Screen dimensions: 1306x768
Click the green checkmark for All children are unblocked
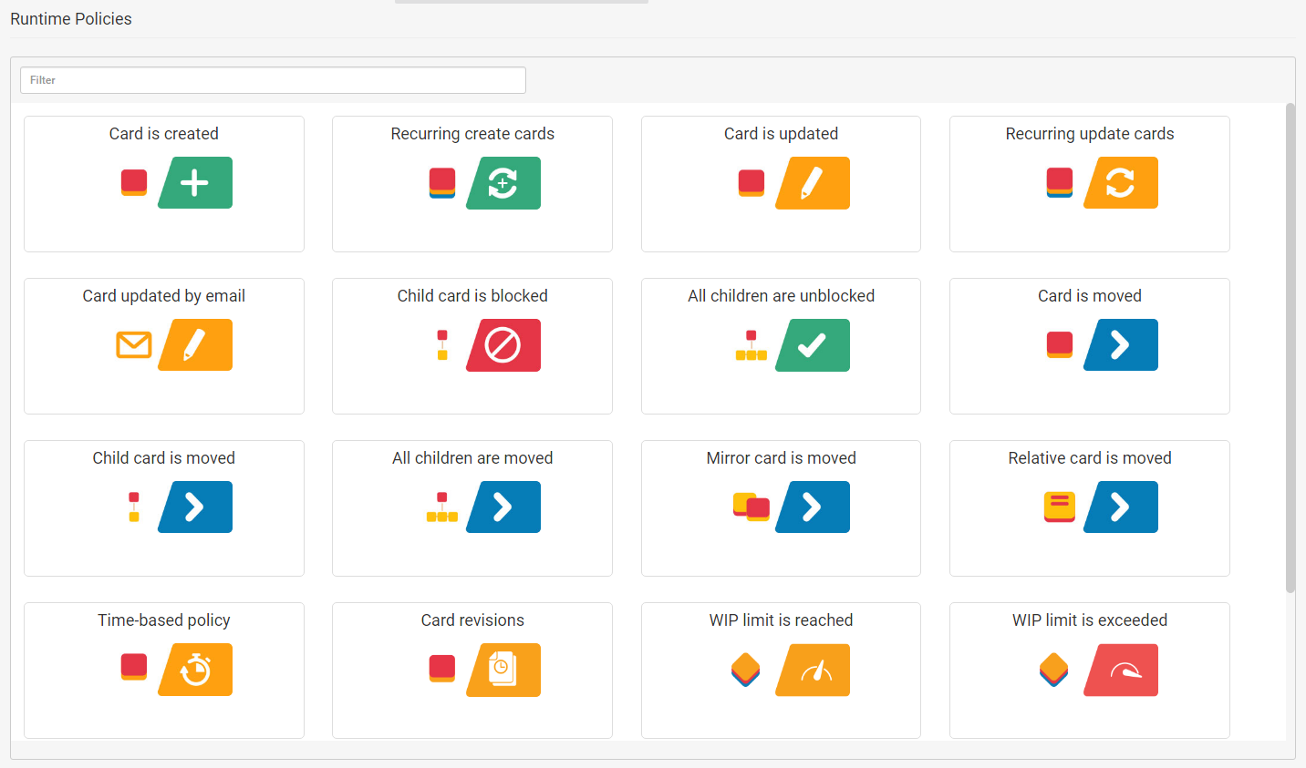point(813,345)
